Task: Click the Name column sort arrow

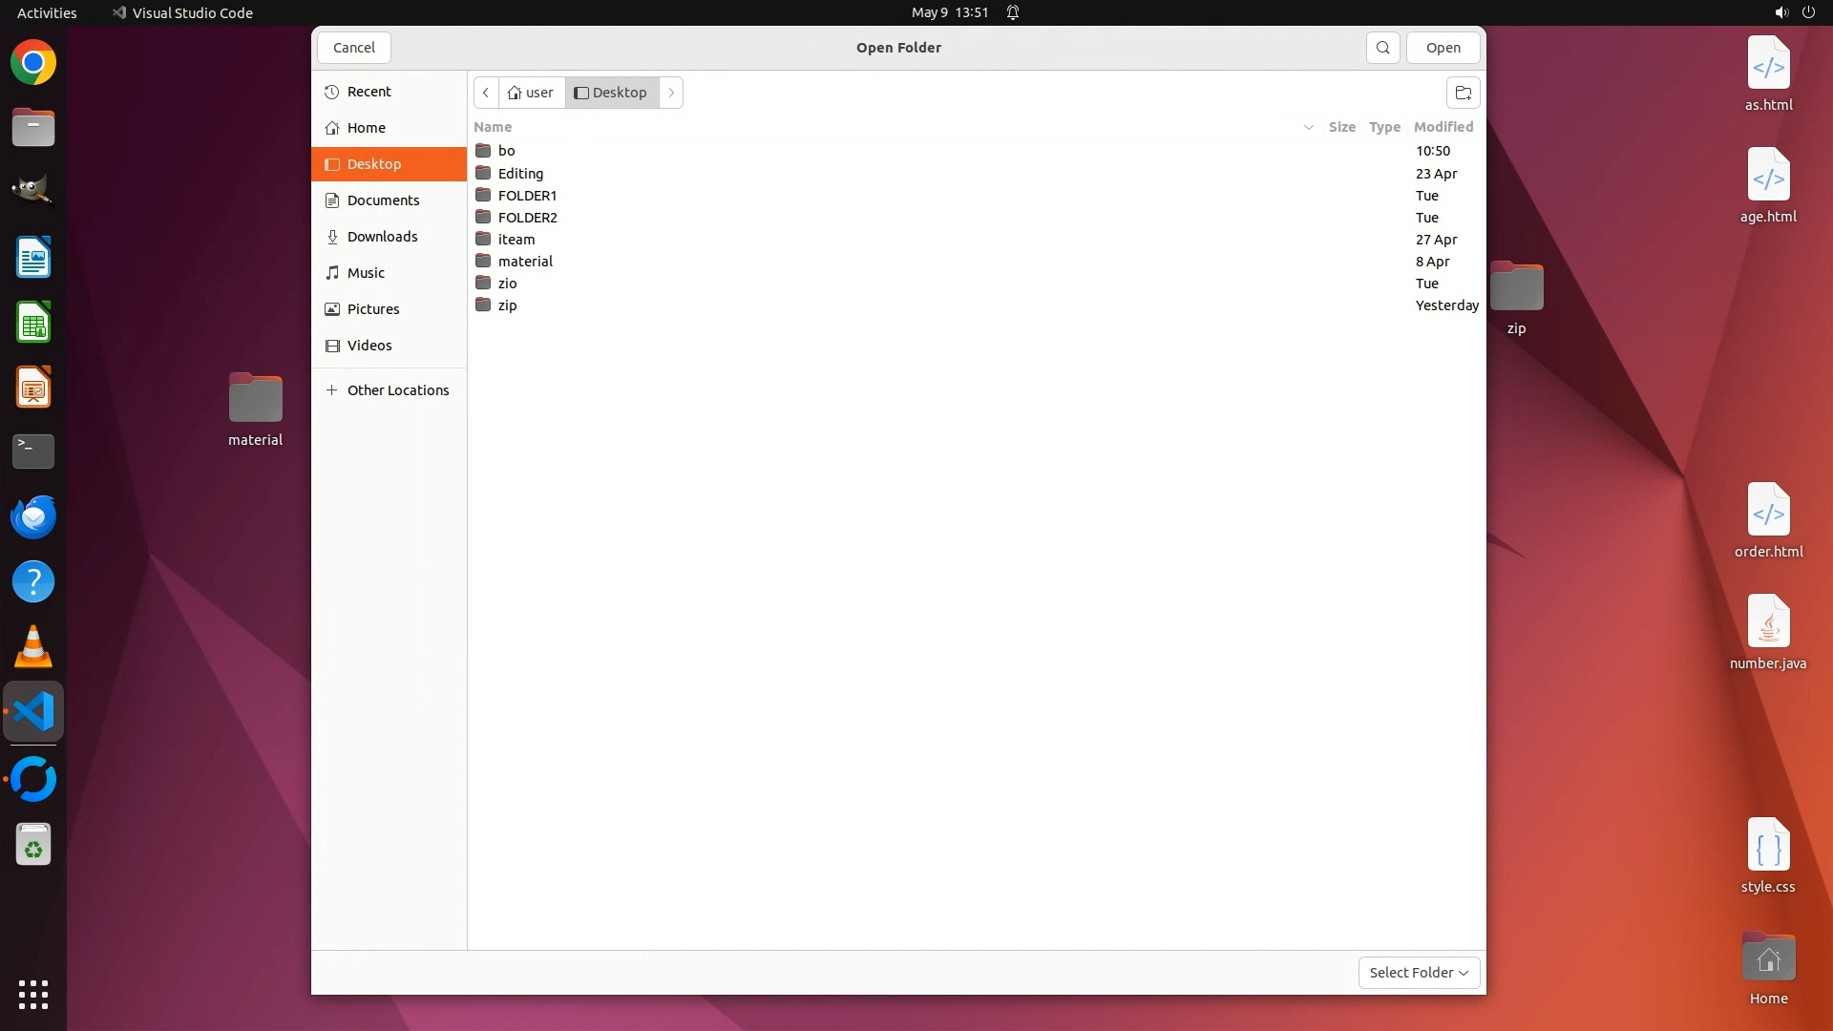Action: pyautogui.click(x=1308, y=127)
